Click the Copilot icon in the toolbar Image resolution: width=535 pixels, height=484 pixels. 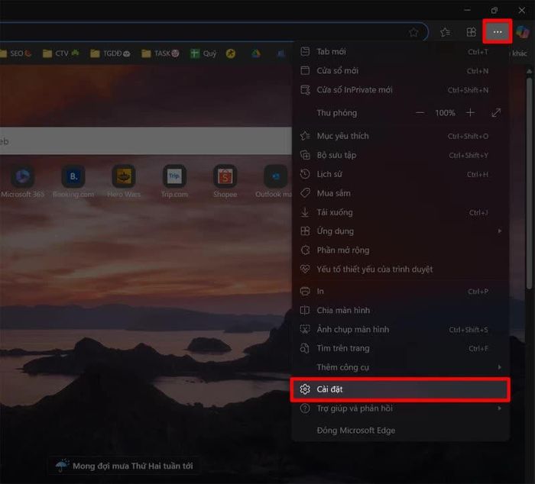[522, 32]
